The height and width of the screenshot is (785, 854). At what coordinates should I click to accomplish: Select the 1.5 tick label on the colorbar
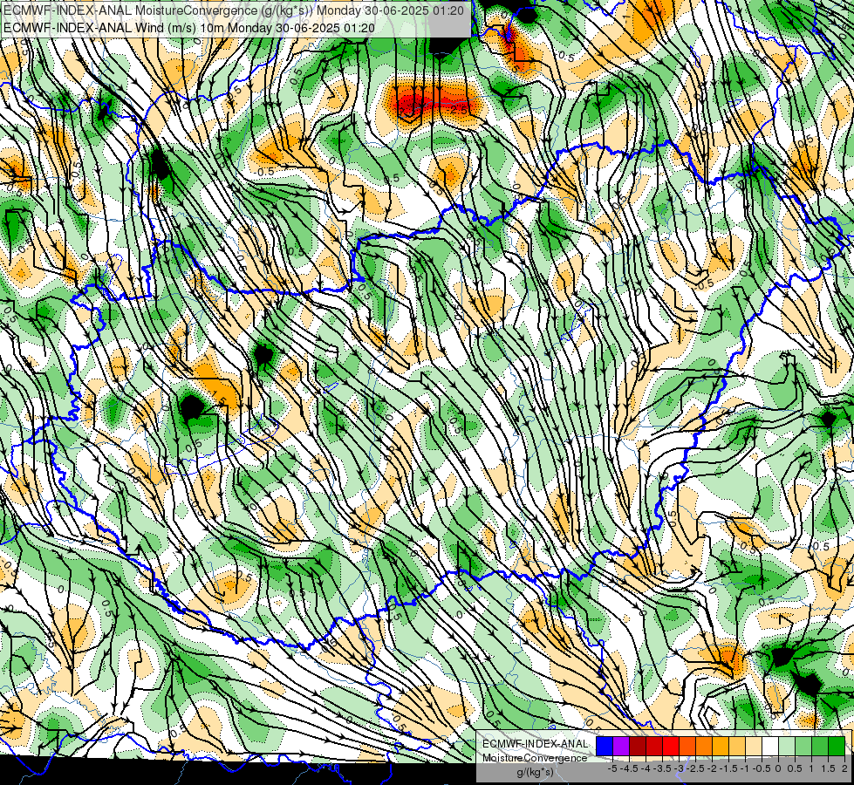[x=828, y=768]
